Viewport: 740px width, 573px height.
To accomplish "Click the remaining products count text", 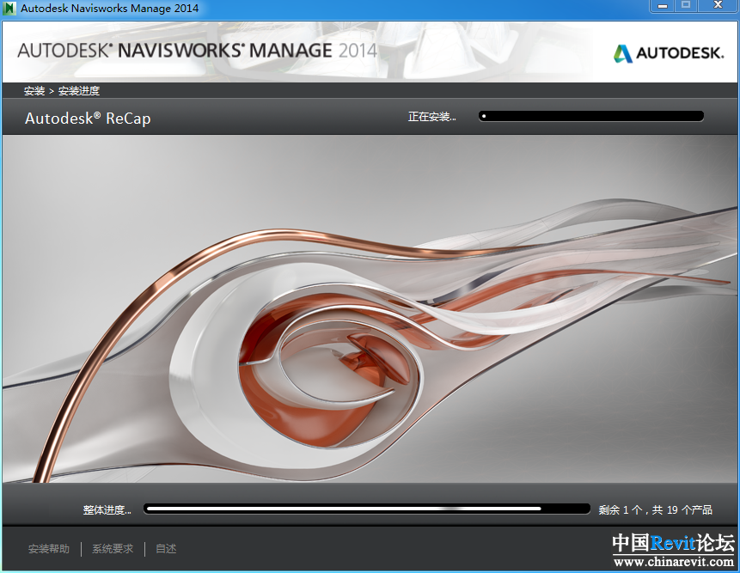I will [655, 510].
